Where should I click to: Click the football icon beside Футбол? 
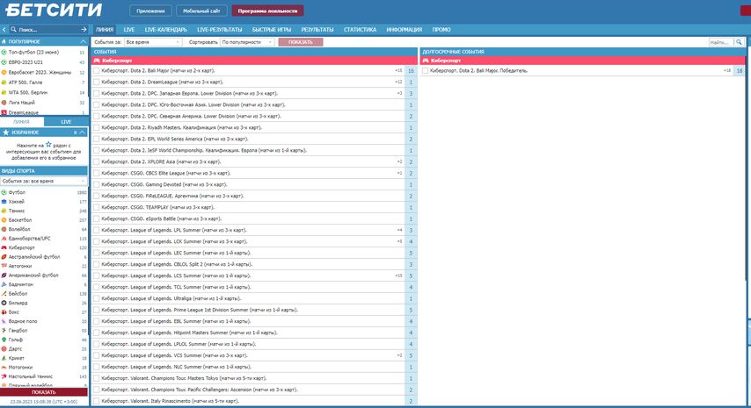pyautogui.click(x=4, y=192)
